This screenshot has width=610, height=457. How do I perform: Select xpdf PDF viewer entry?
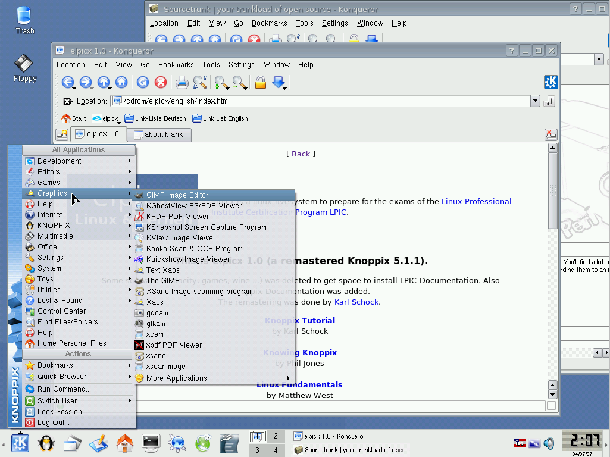click(x=213, y=345)
